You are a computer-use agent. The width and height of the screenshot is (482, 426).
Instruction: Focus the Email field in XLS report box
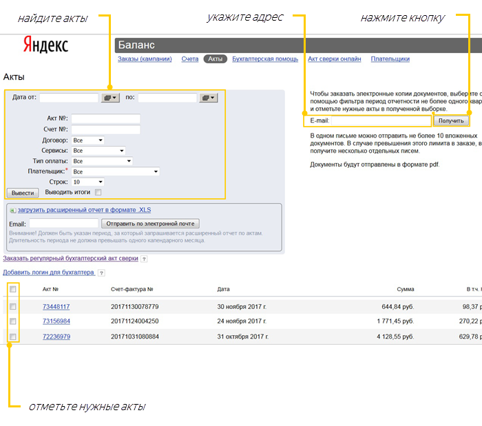(x=64, y=224)
